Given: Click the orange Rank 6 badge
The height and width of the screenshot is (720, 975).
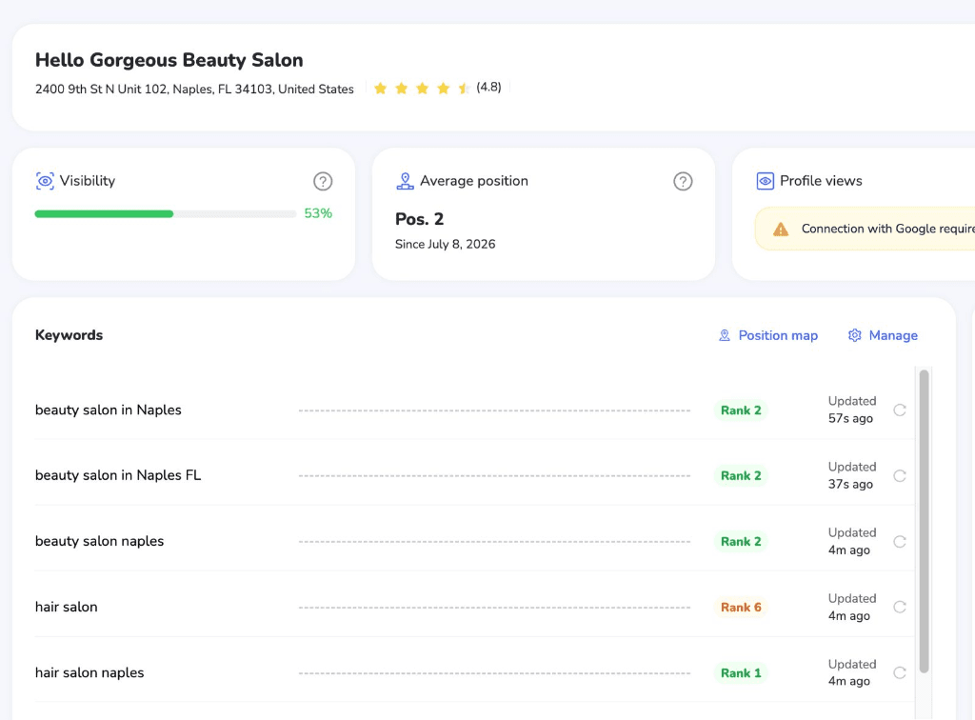Looking at the screenshot, I should coord(741,607).
